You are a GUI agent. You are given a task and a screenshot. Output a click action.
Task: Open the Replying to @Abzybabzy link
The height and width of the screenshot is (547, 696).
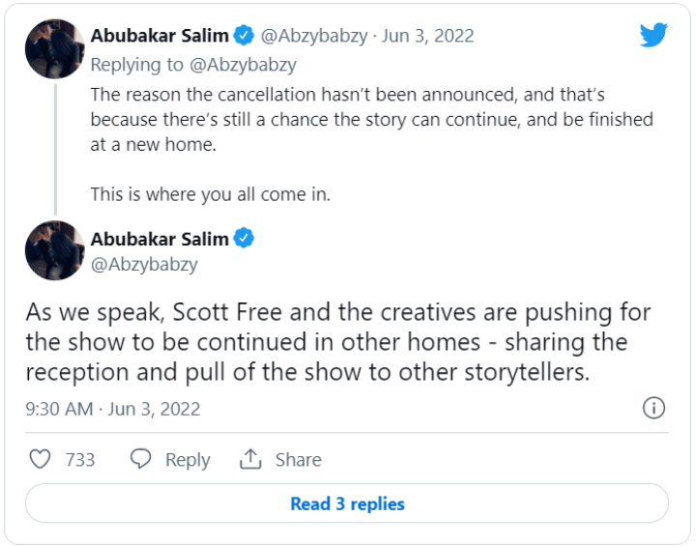tap(193, 65)
